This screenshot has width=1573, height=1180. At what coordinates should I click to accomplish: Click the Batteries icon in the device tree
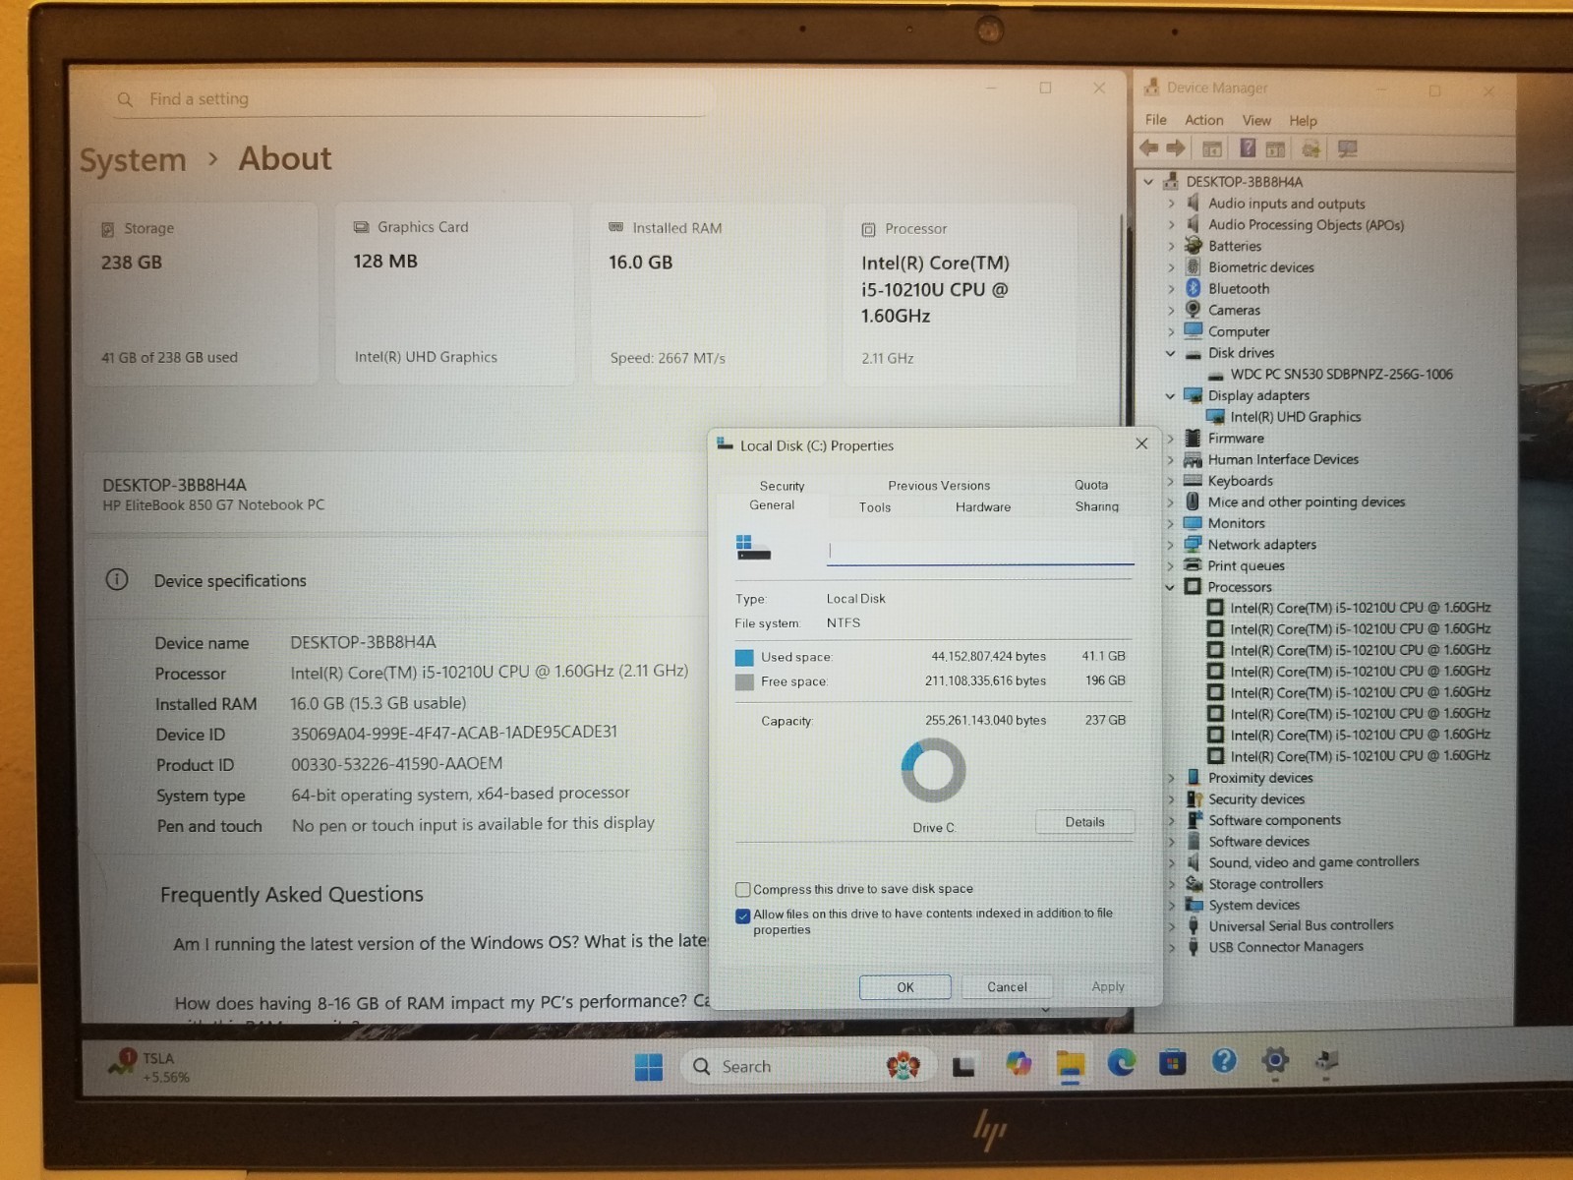coord(1194,246)
